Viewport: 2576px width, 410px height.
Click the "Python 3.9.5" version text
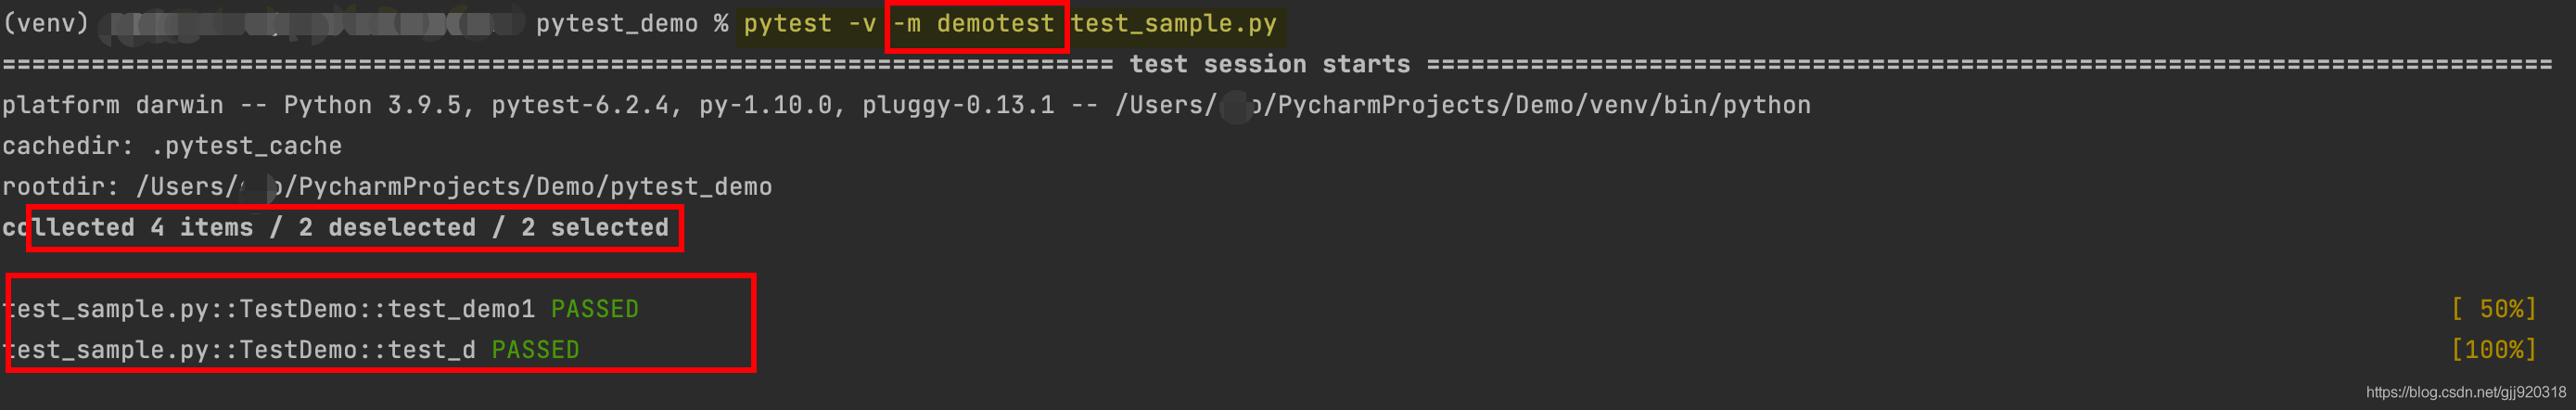(x=375, y=105)
